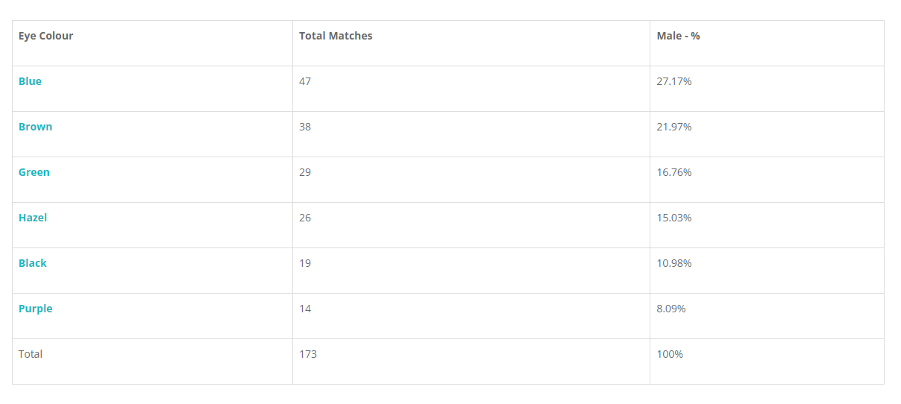Open the Blue eye colour link
This screenshot has height=404, width=901.
[x=30, y=81]
